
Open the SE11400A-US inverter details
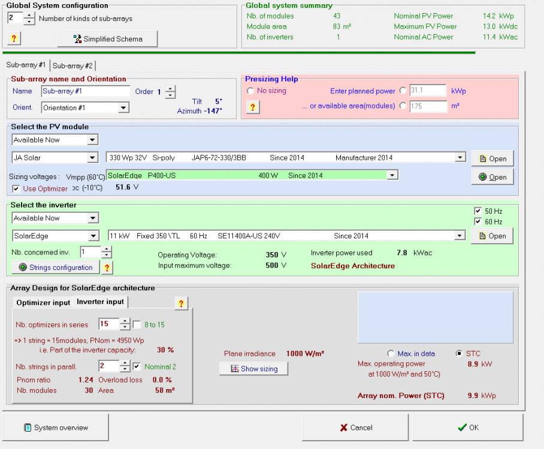click(x=492, y=236)
